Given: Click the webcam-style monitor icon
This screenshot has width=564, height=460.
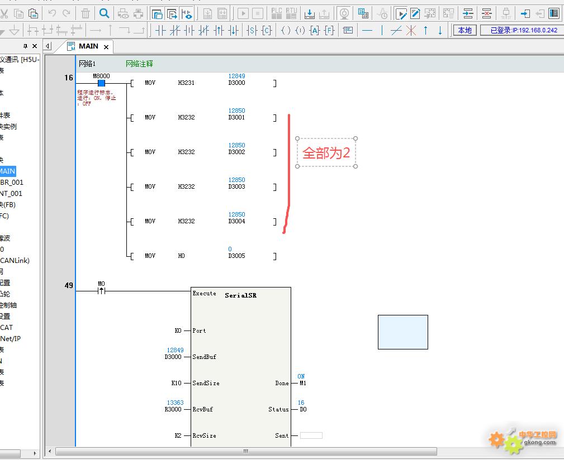Looking at the screenshot, I should pyautogui.click(x=345, y=13).
